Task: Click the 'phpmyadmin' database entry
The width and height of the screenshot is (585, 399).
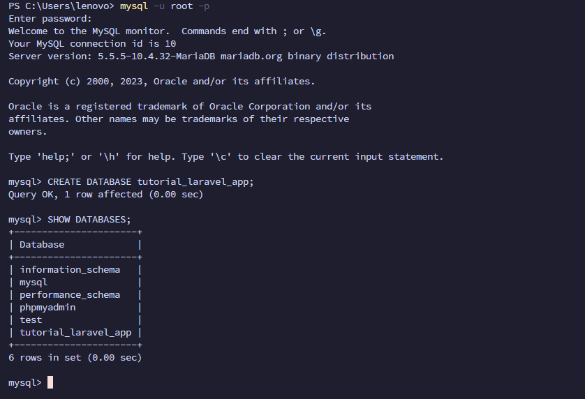Action: 47,308
